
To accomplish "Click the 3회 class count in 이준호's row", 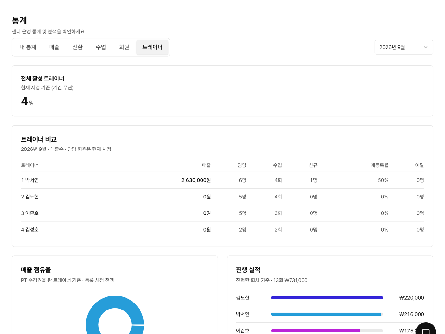I will (x=278, y=213).
